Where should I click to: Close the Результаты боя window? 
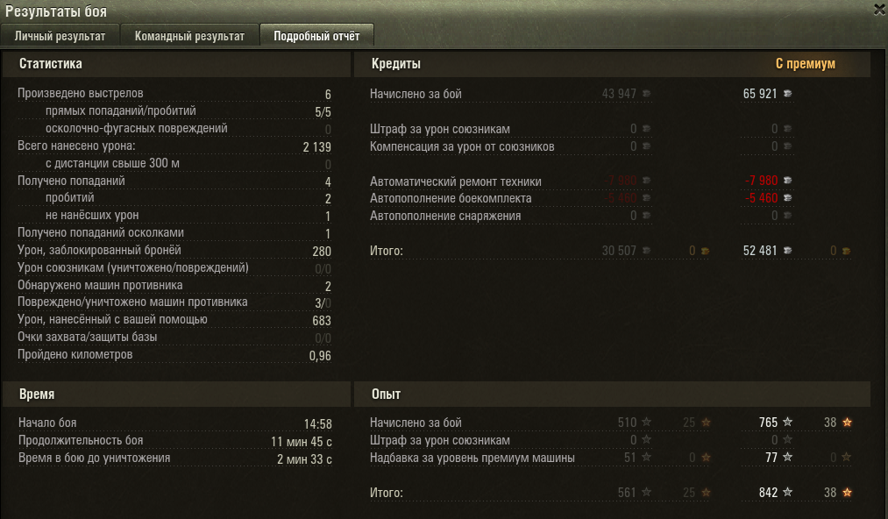coord(879,10)
